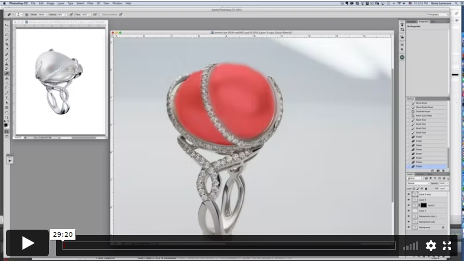Open the Photography workspace dropdown
The height and width of the screenshot is (261, 464).
tap(437, 14)
